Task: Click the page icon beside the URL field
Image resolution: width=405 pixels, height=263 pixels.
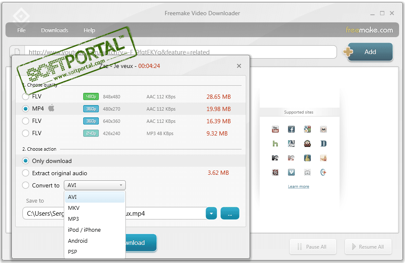Action: (17, 52)
